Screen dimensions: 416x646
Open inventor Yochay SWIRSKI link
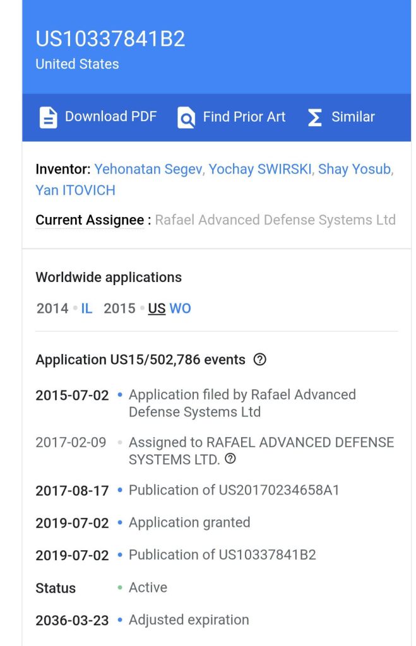tap(259, 169)
